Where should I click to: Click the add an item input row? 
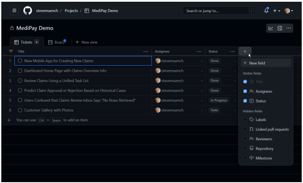point(120,120)
